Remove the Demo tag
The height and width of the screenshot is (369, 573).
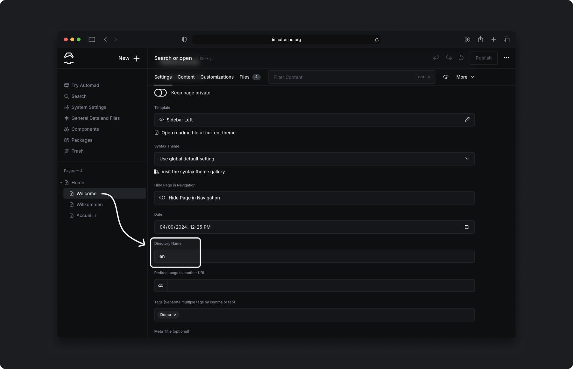tap(175, 315)
